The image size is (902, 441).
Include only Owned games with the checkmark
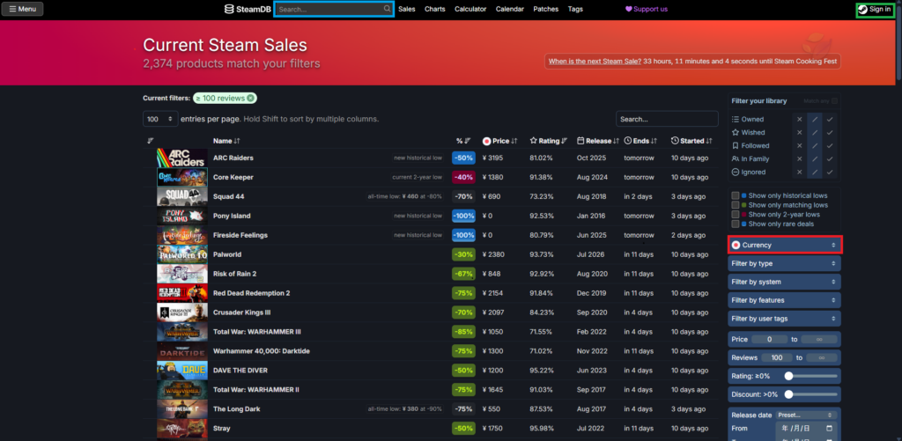point(830,120)
